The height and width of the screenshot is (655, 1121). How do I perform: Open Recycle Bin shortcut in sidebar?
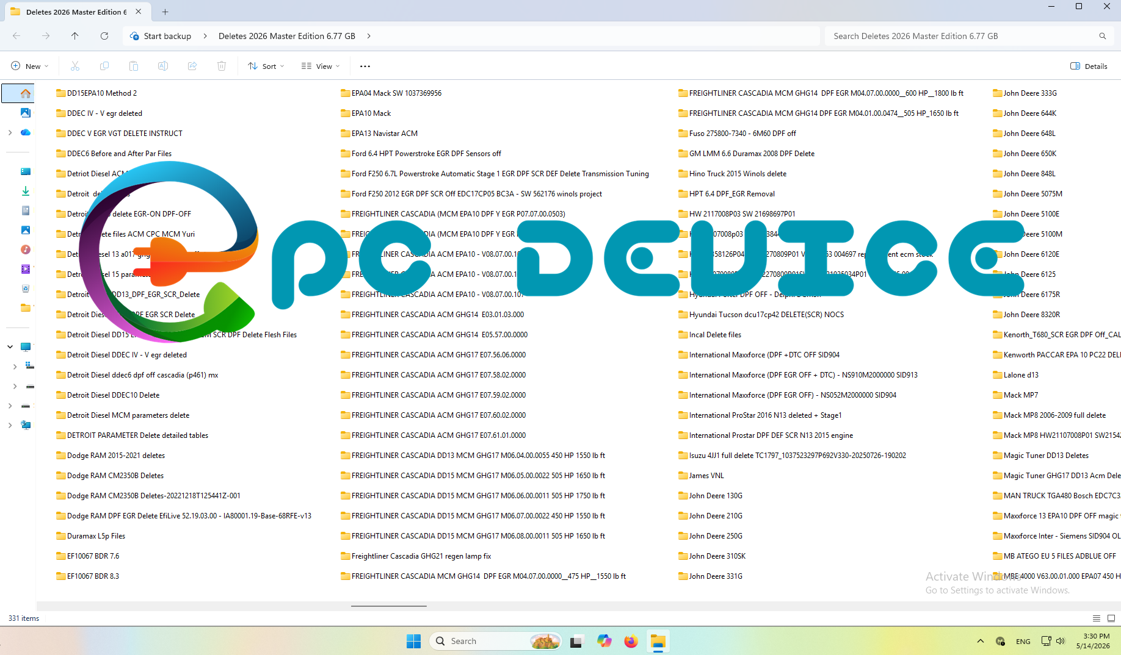25,288
